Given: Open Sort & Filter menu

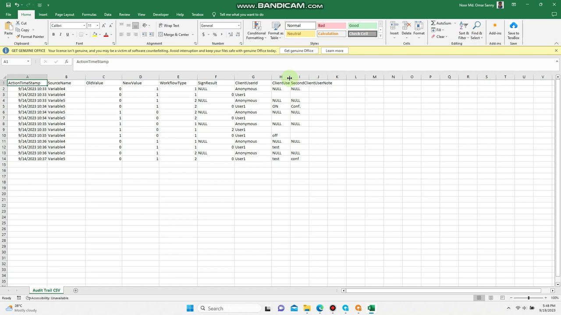Looking at the screenshot, I should point(464,30).
